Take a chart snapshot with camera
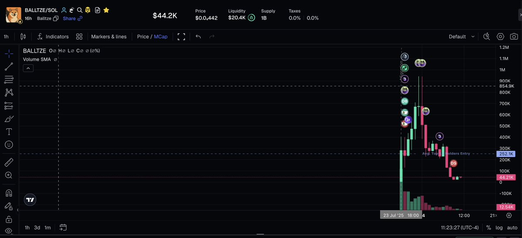This screenshot has height=238, width=522. click(x=514, y=37)
